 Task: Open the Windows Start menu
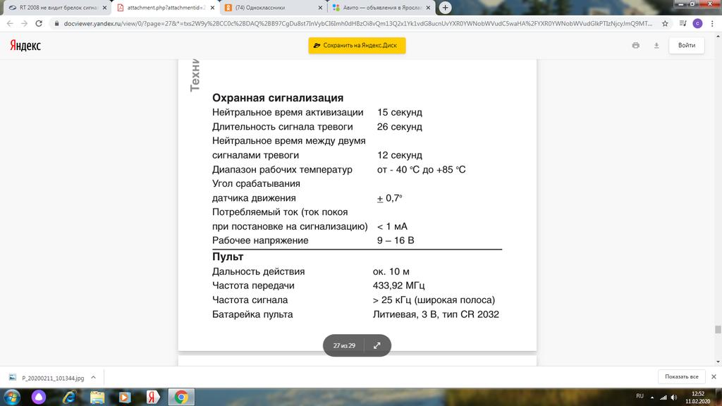(x=12, y=397)
